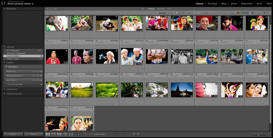Select All Photographs in Catalog

coord(23,50)
